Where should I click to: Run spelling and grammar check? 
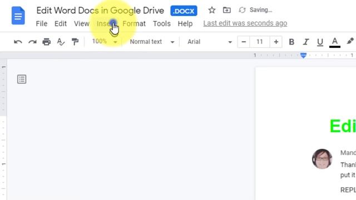pos(61,42)
